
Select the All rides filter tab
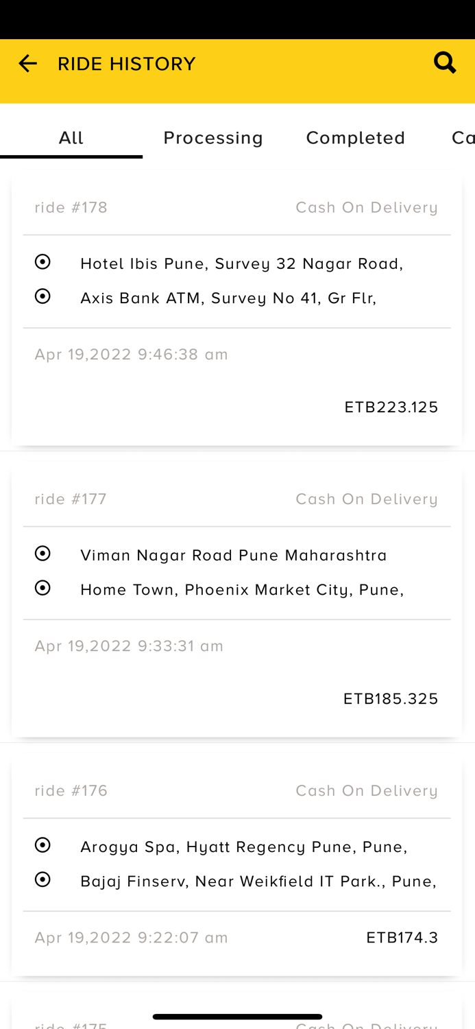71,137
